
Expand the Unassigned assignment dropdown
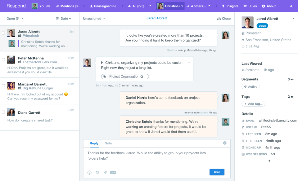point(93,18)
